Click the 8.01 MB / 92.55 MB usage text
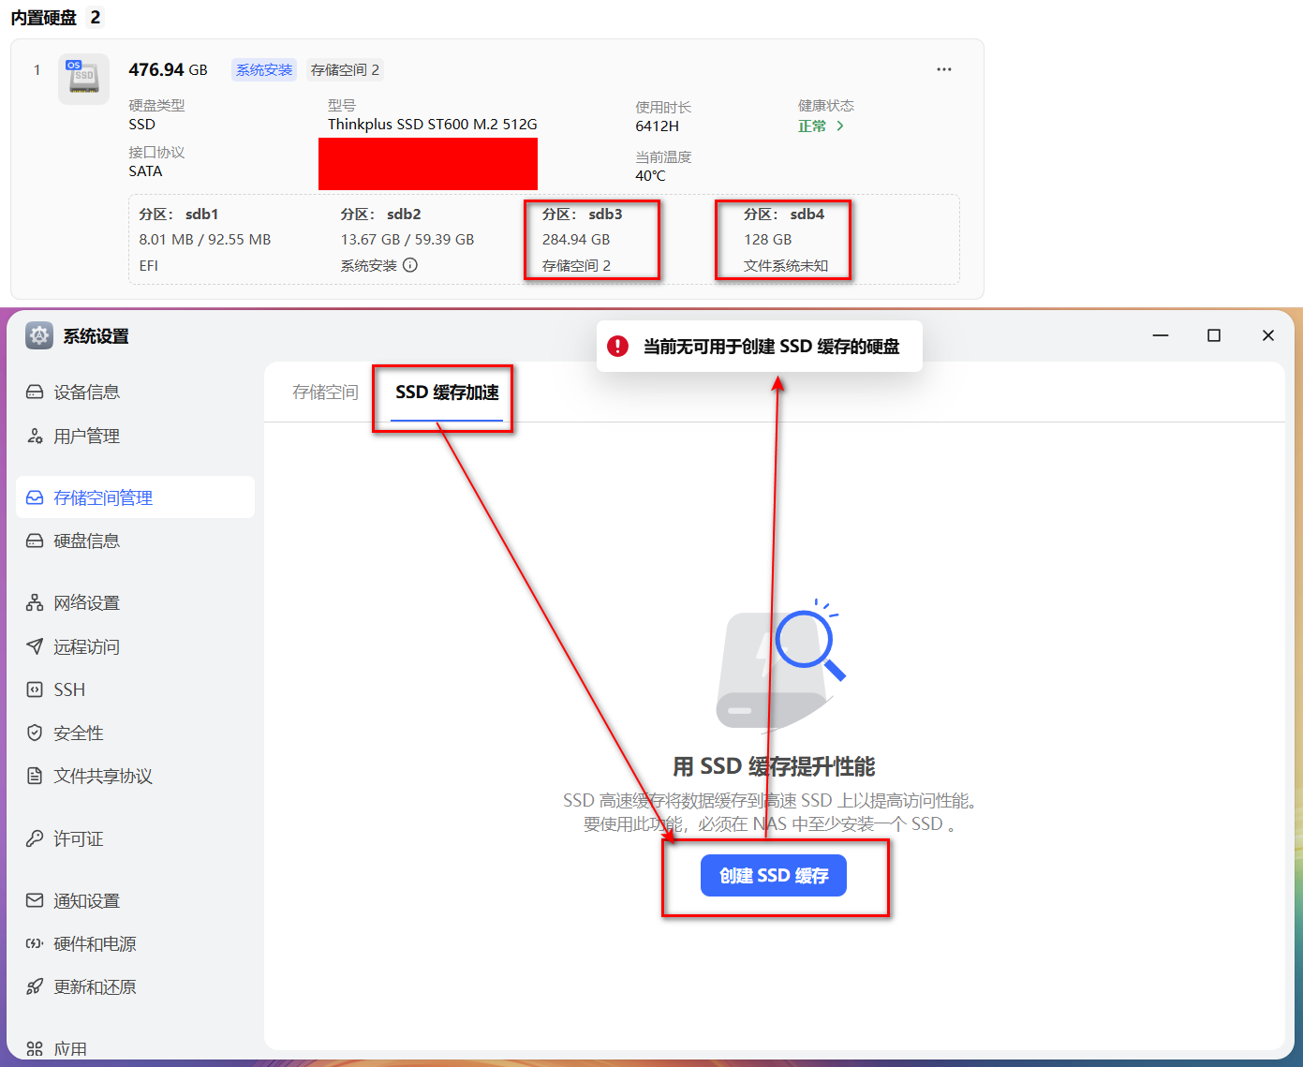 point(205,240)
